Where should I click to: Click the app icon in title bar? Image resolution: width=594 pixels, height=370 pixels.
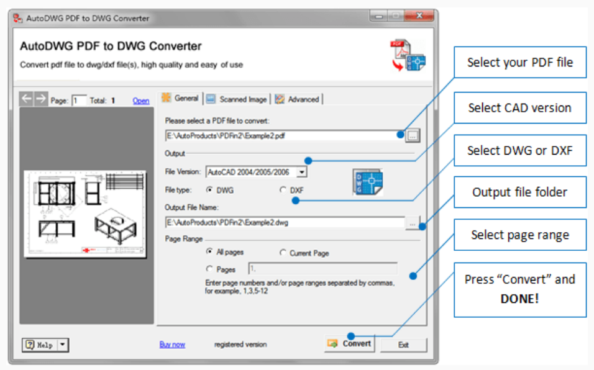[17, 18]
